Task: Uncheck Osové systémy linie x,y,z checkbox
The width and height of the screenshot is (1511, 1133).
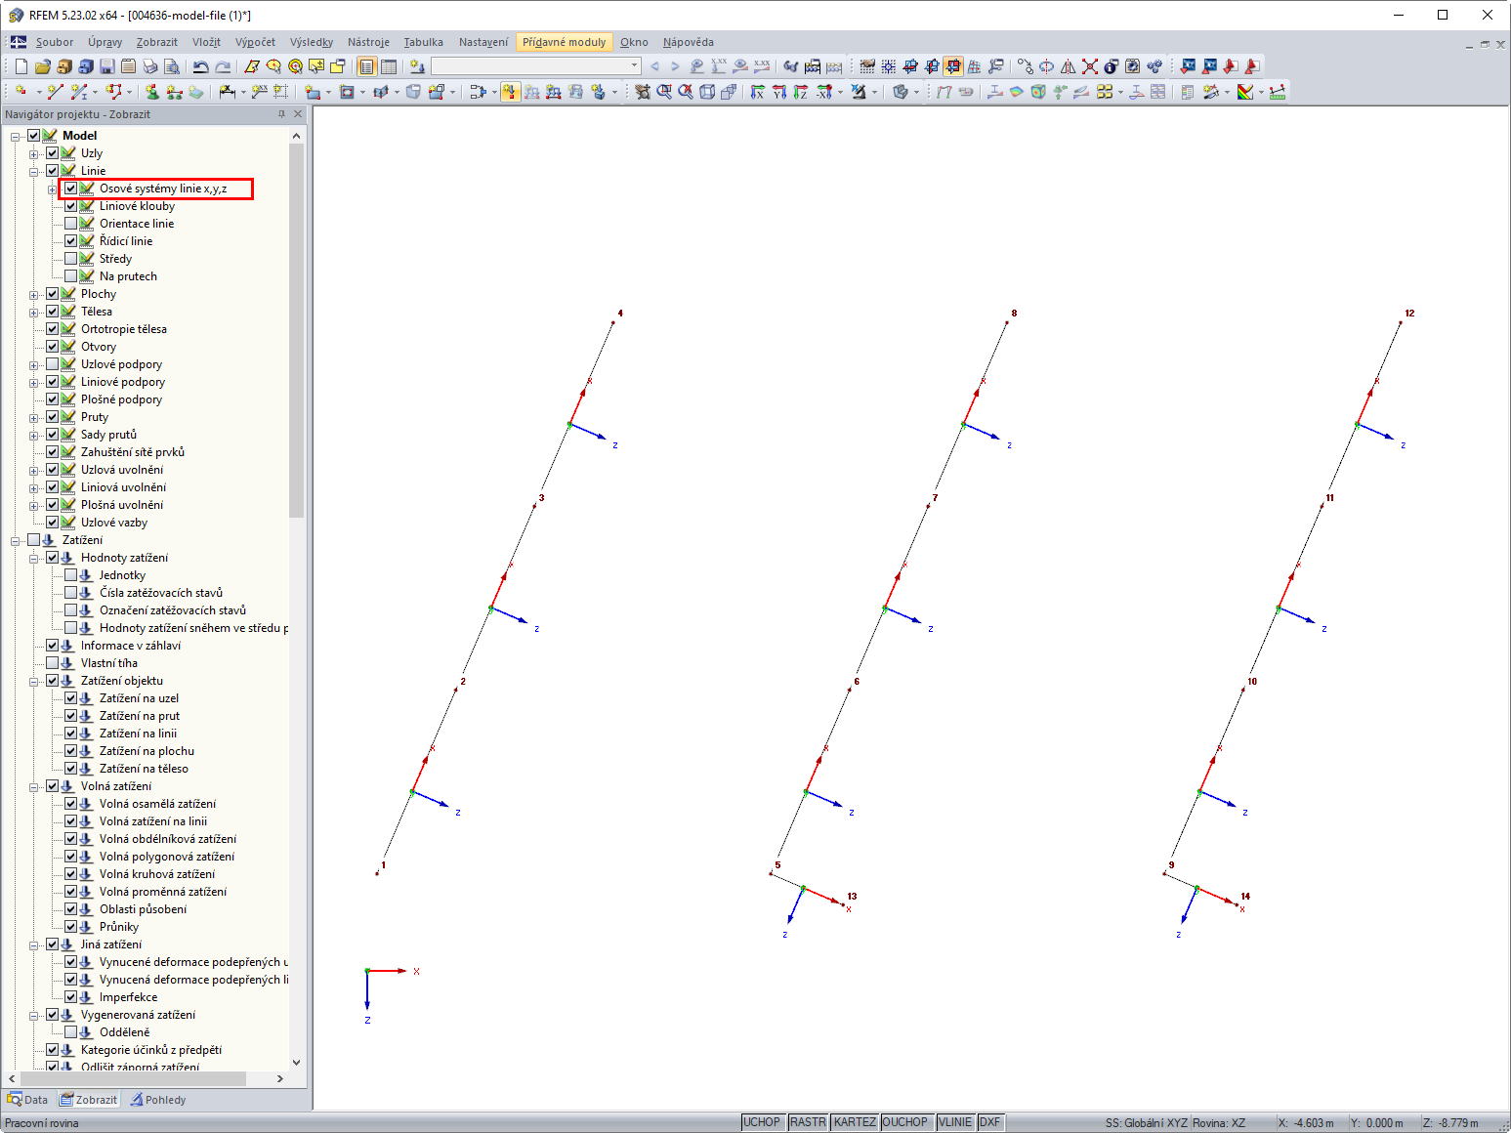Action: (x=70, y=189)
